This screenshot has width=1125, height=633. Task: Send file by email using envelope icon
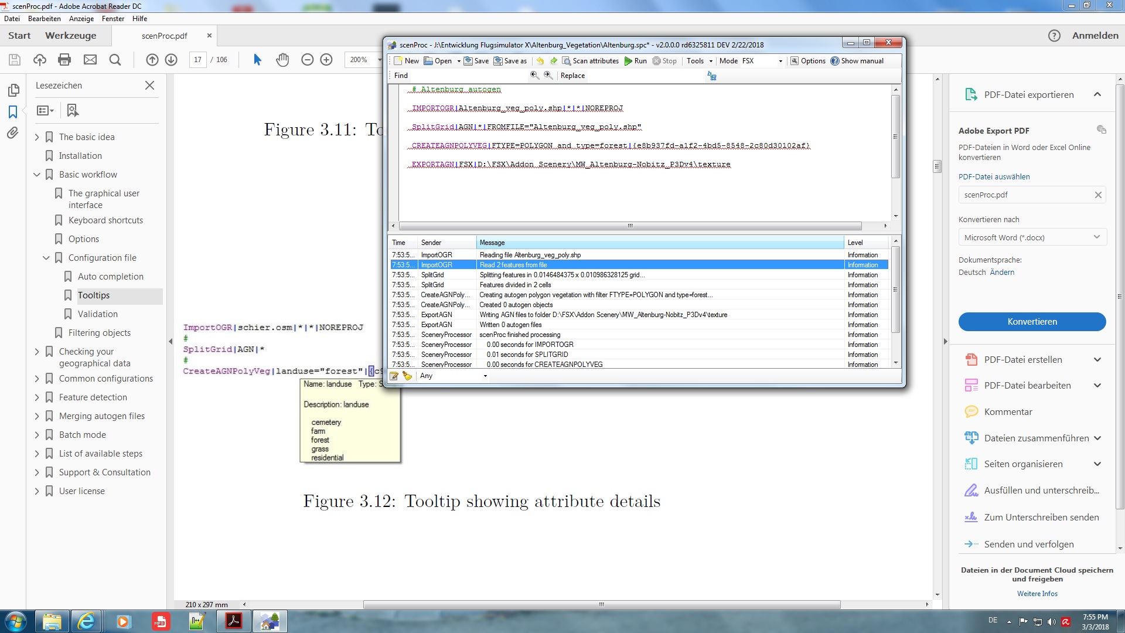(x=90, y=60)
